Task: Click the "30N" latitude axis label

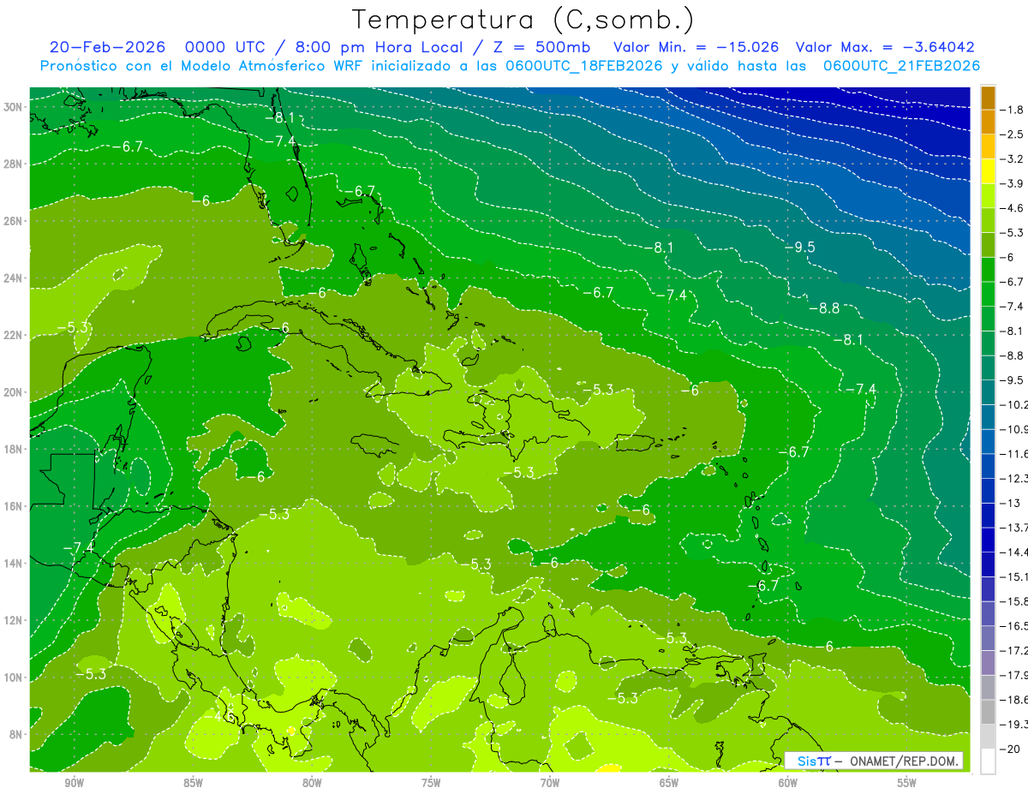Action: click(x=12, y=107)
